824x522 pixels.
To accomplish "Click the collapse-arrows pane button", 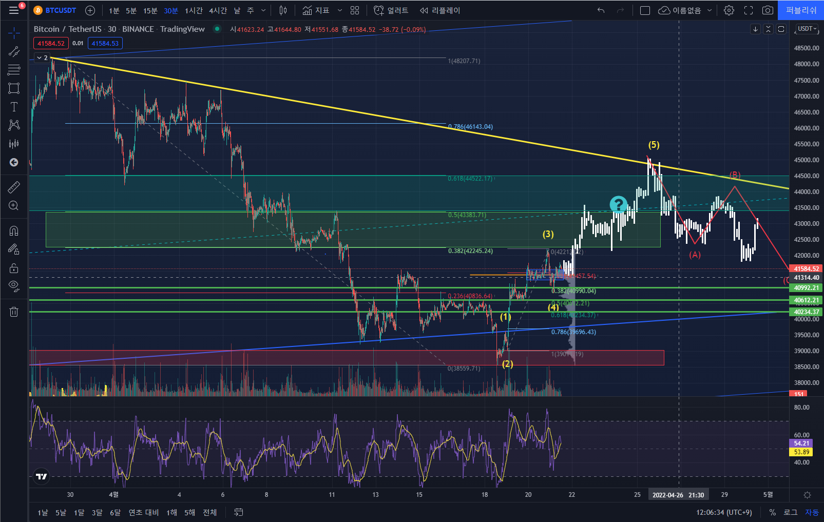I will pyautogui.click(x=768, y=29).
